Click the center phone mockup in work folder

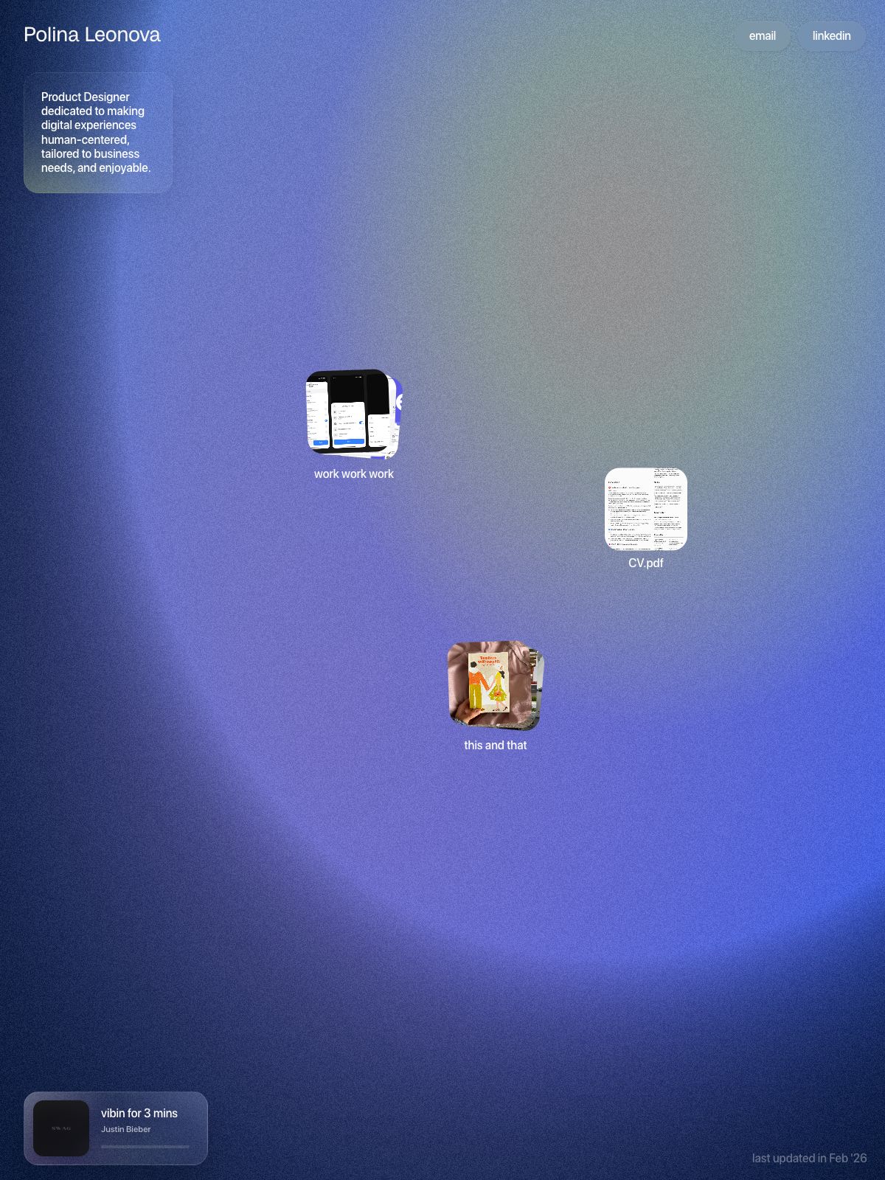click(x=348, y=425)
